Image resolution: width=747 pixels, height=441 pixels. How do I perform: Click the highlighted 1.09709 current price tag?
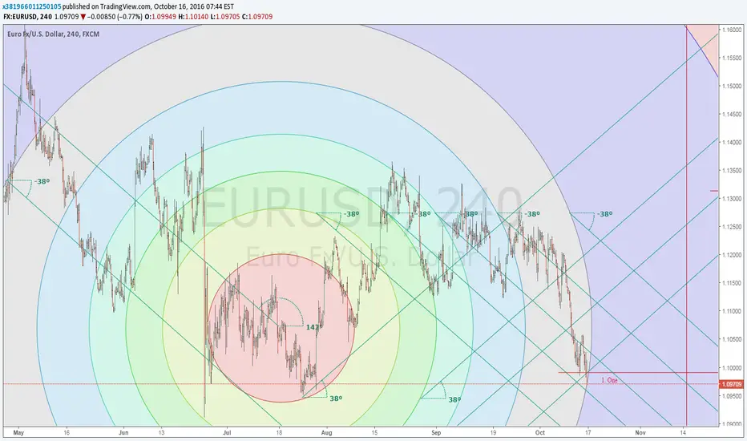pos(732,384)
